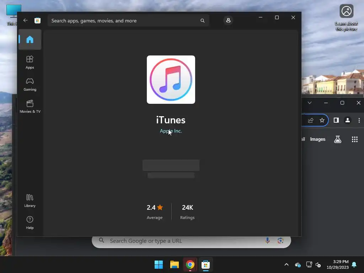This screenshot has width=364, height=273.
Task: Open Chrome three-dot menu
Action: click(x=359, y=120)
